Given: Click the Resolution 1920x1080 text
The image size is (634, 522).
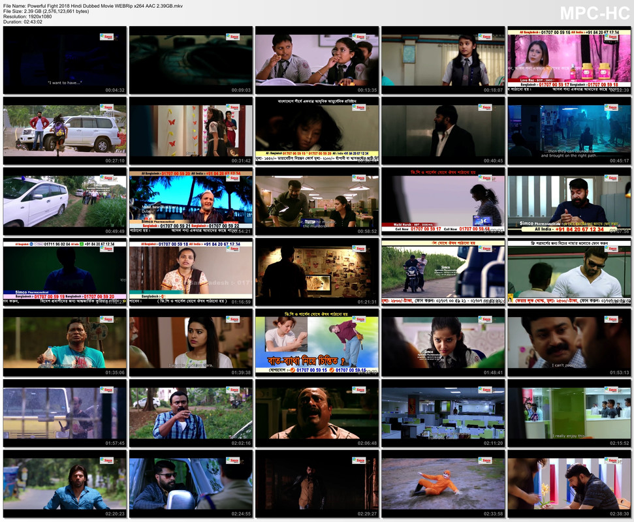Looking at the screenshot, I should pos(27,16).
